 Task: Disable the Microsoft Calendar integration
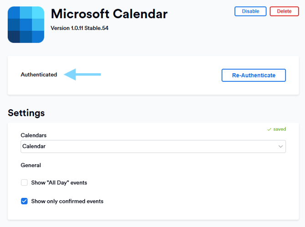coord(250,11)
